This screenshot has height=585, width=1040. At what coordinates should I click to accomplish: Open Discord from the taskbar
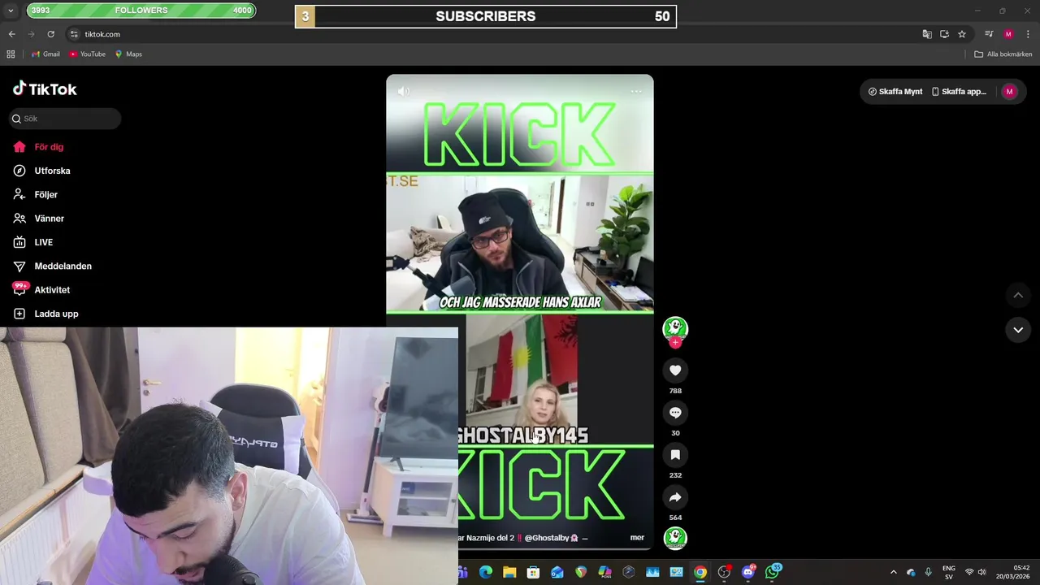pyautogui.click(x=748, y=572)
